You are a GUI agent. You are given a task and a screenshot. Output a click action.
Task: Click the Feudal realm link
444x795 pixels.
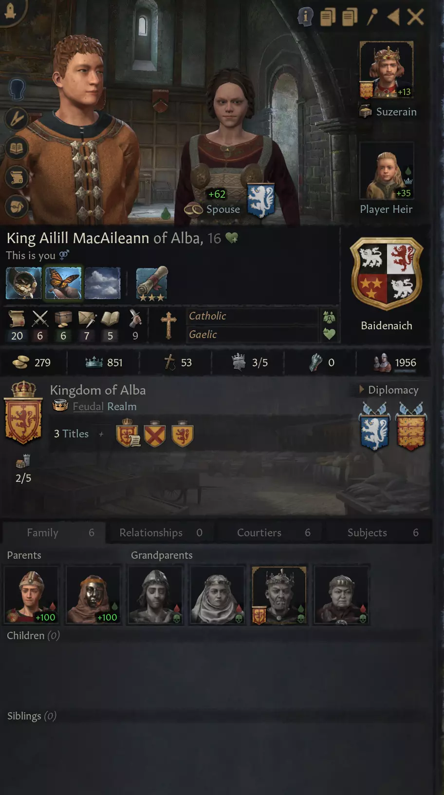(88, 406)
